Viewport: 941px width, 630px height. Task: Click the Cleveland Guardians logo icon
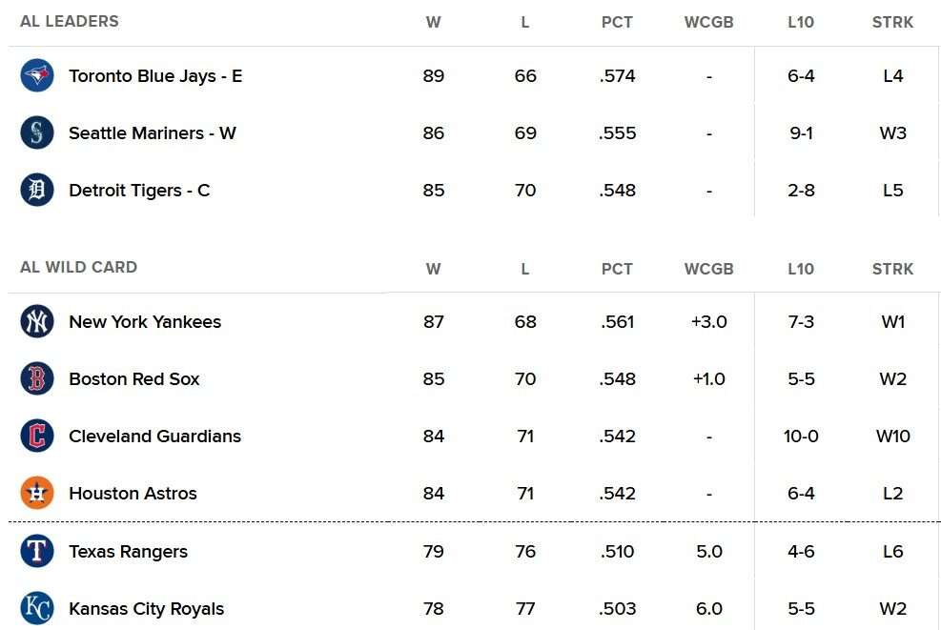[x=37, y=436]
